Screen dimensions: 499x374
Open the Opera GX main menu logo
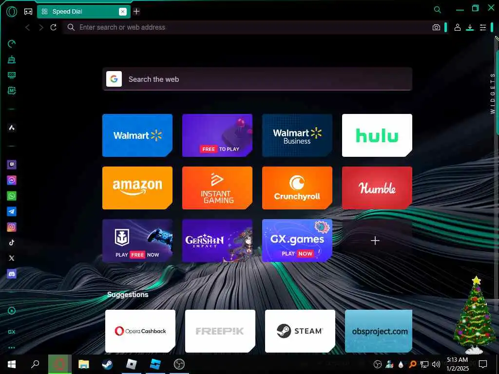point(12,12)
